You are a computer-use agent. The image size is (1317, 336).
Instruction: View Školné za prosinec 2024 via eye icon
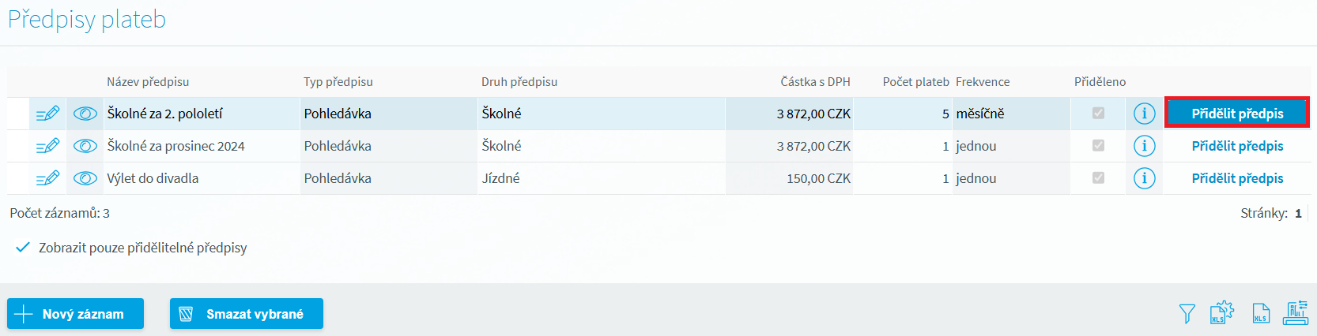pyautogui.click(x=85, y=146)
